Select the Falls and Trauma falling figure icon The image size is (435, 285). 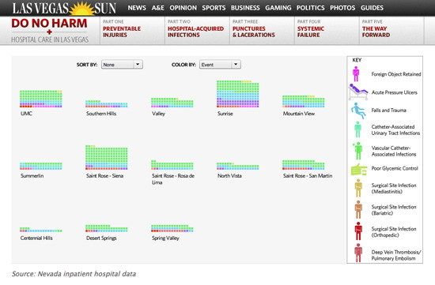[357, 111]
